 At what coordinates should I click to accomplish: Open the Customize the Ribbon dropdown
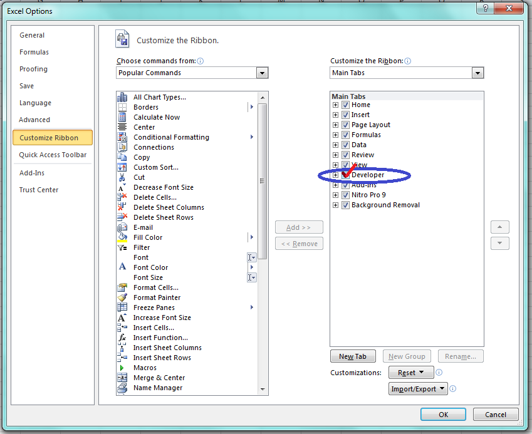point(478,73)
